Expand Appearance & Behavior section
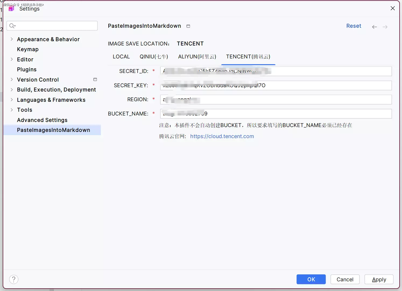Viewport: 402px width, 291px height. coord(12,39)
